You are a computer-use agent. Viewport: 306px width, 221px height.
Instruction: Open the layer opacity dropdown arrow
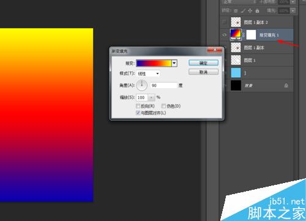(293, 2)
